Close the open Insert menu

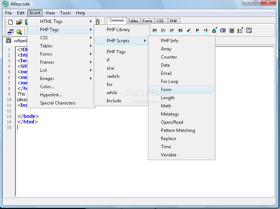(35, 13)
